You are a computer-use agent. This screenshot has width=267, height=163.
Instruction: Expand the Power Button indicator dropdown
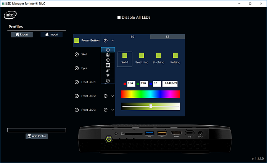tap(113, 40)
